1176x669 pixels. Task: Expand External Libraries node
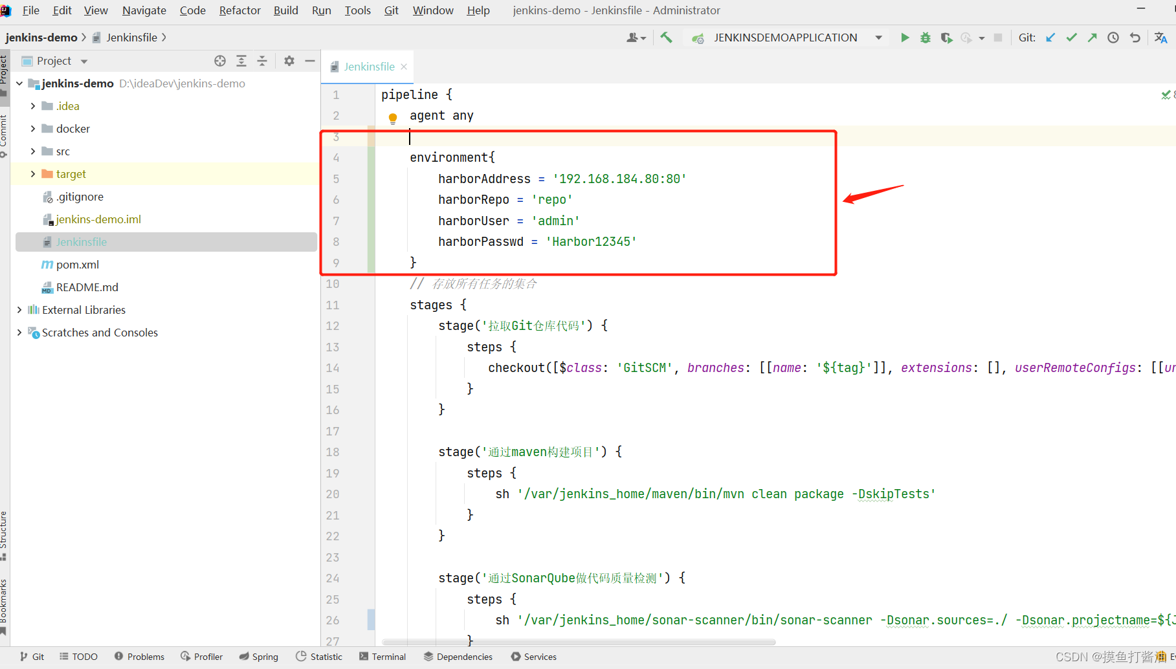click(19, 310)
